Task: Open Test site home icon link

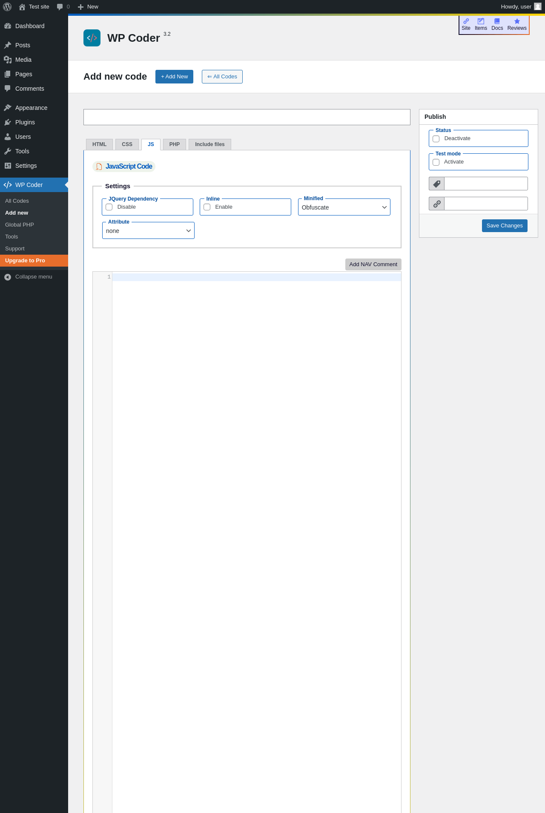Action: (x=22, y=7)
